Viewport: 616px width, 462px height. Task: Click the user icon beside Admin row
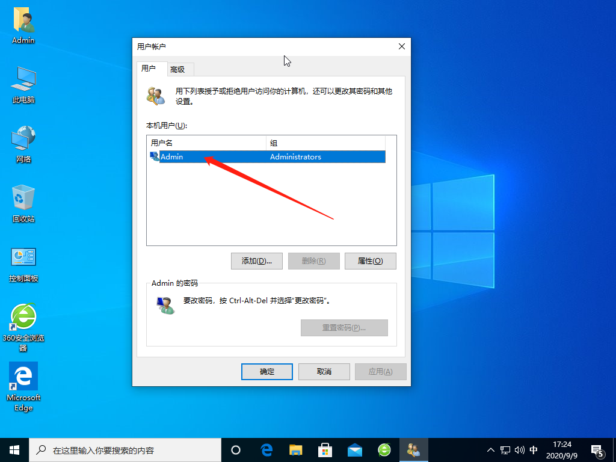(155, 156)
